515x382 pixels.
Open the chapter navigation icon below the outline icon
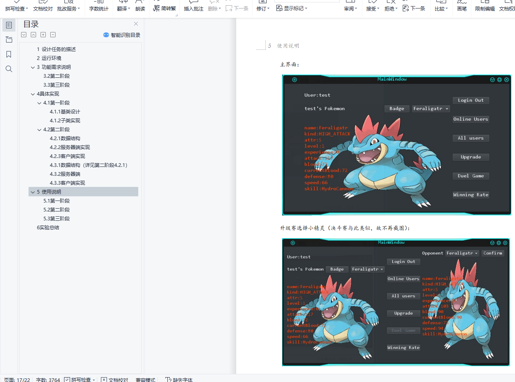click(9, 40)
